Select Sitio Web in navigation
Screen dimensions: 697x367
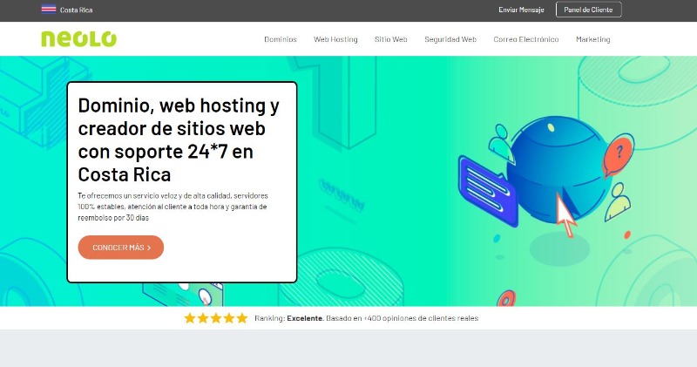pos(391,39)
